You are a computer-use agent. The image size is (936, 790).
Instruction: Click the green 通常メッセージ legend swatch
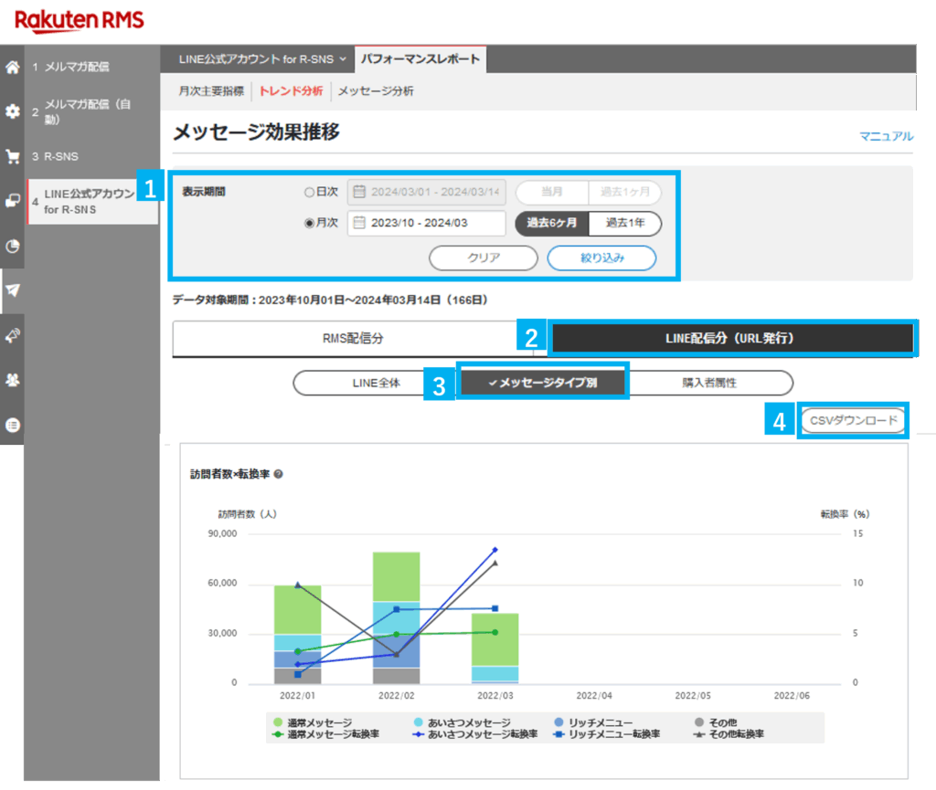click(x=278, y=722)
